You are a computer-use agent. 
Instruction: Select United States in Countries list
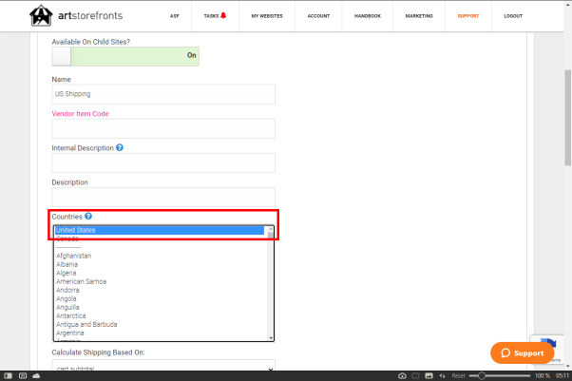(x=158, y=230)
